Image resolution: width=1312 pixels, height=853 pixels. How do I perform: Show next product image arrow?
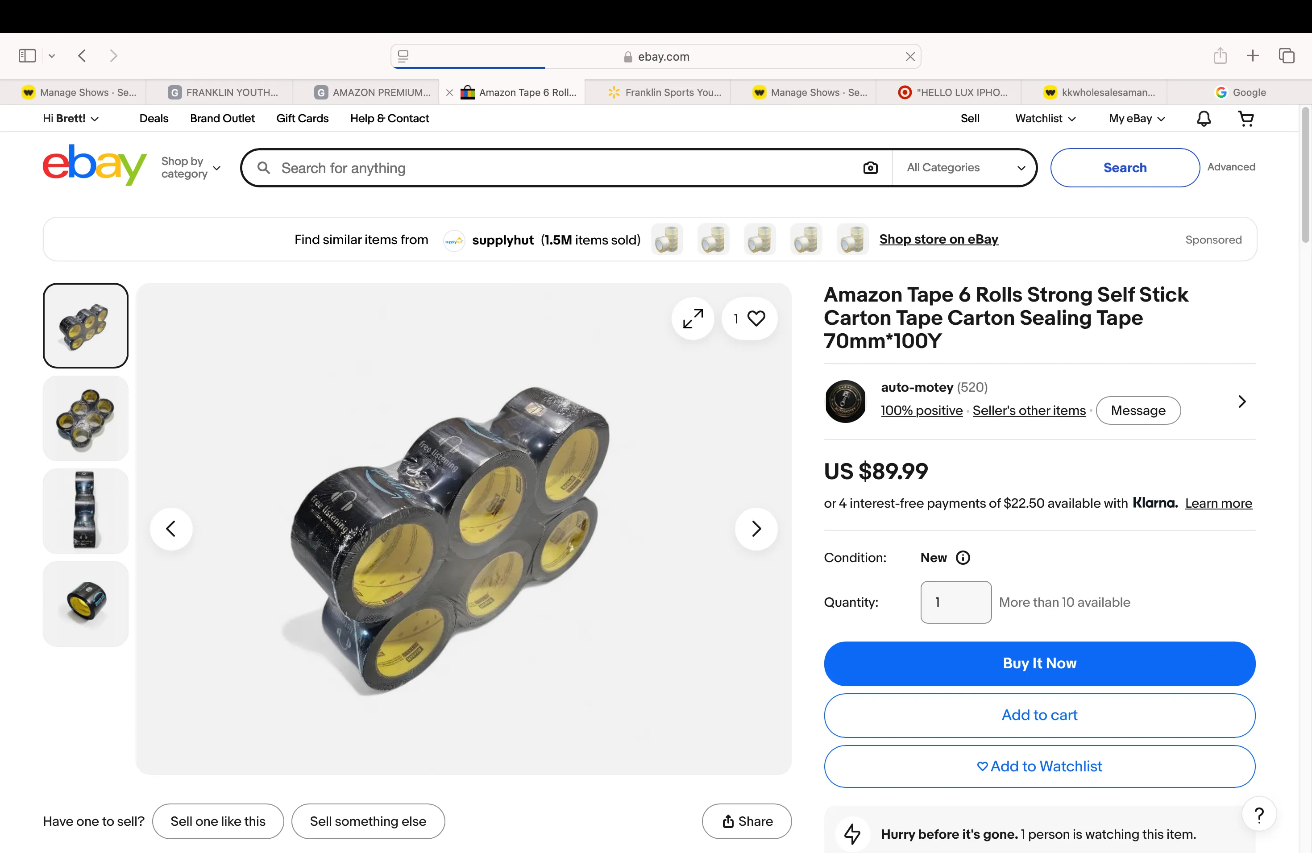coord(756,529)
